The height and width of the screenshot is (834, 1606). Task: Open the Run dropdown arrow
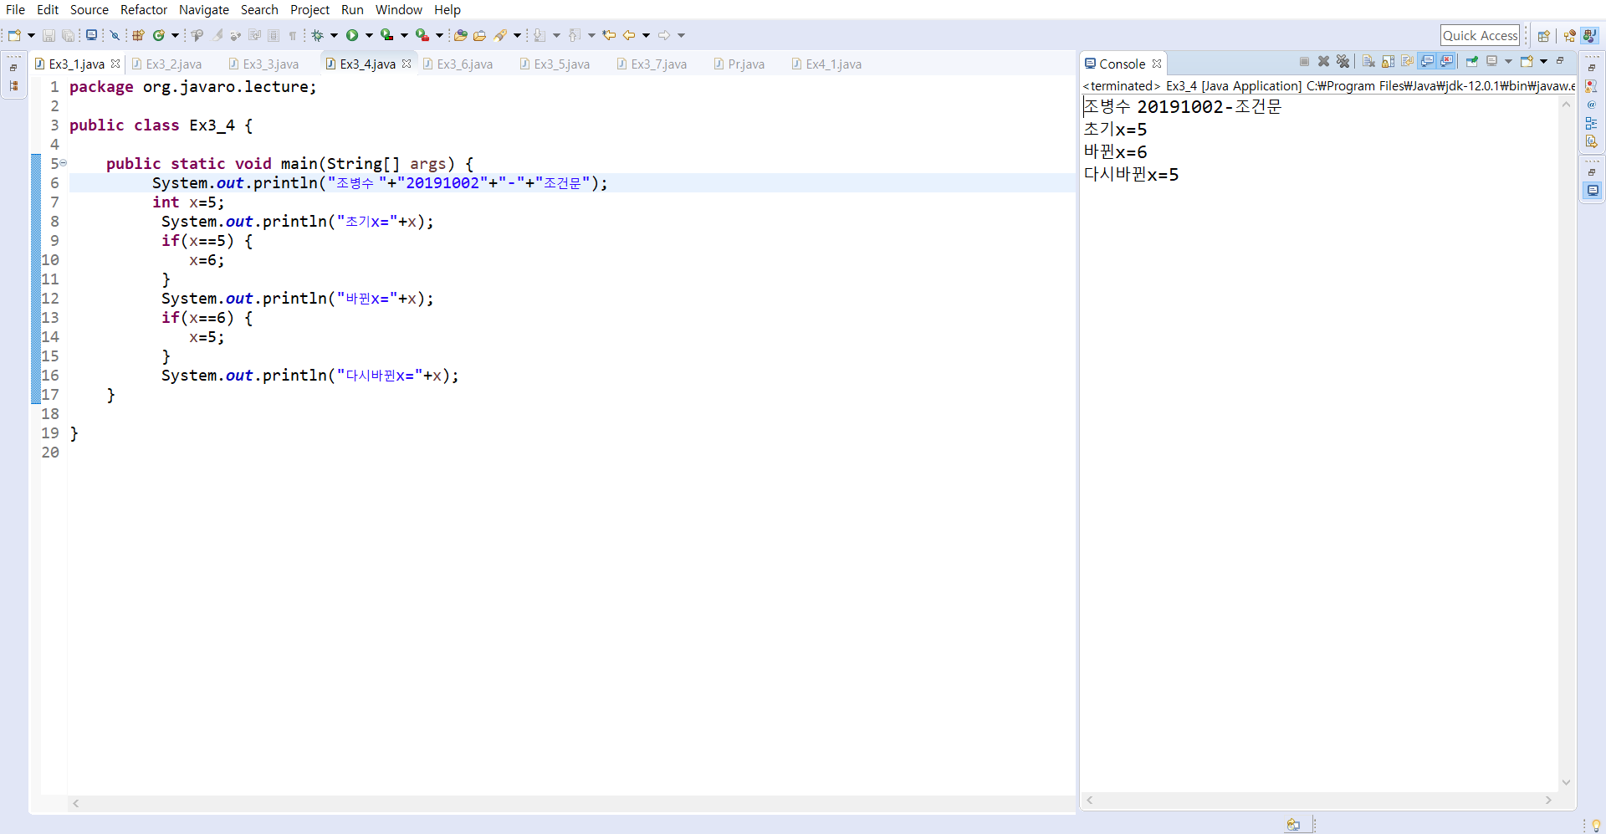(x=369, y=35)
